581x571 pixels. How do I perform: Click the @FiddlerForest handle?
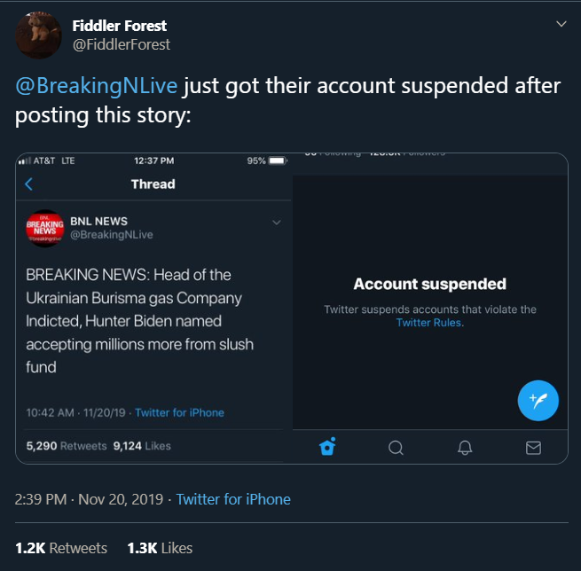(121, 44)
